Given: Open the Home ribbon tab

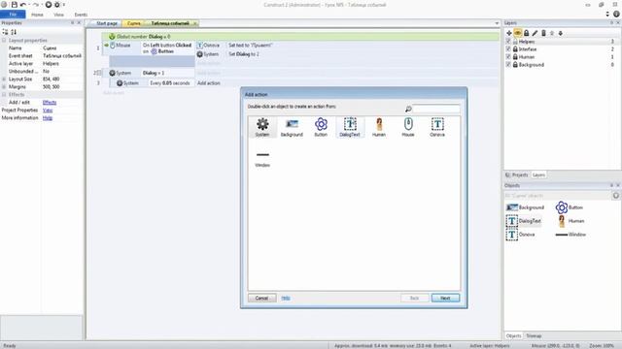Looking at the screenshot, I should 37,15.
